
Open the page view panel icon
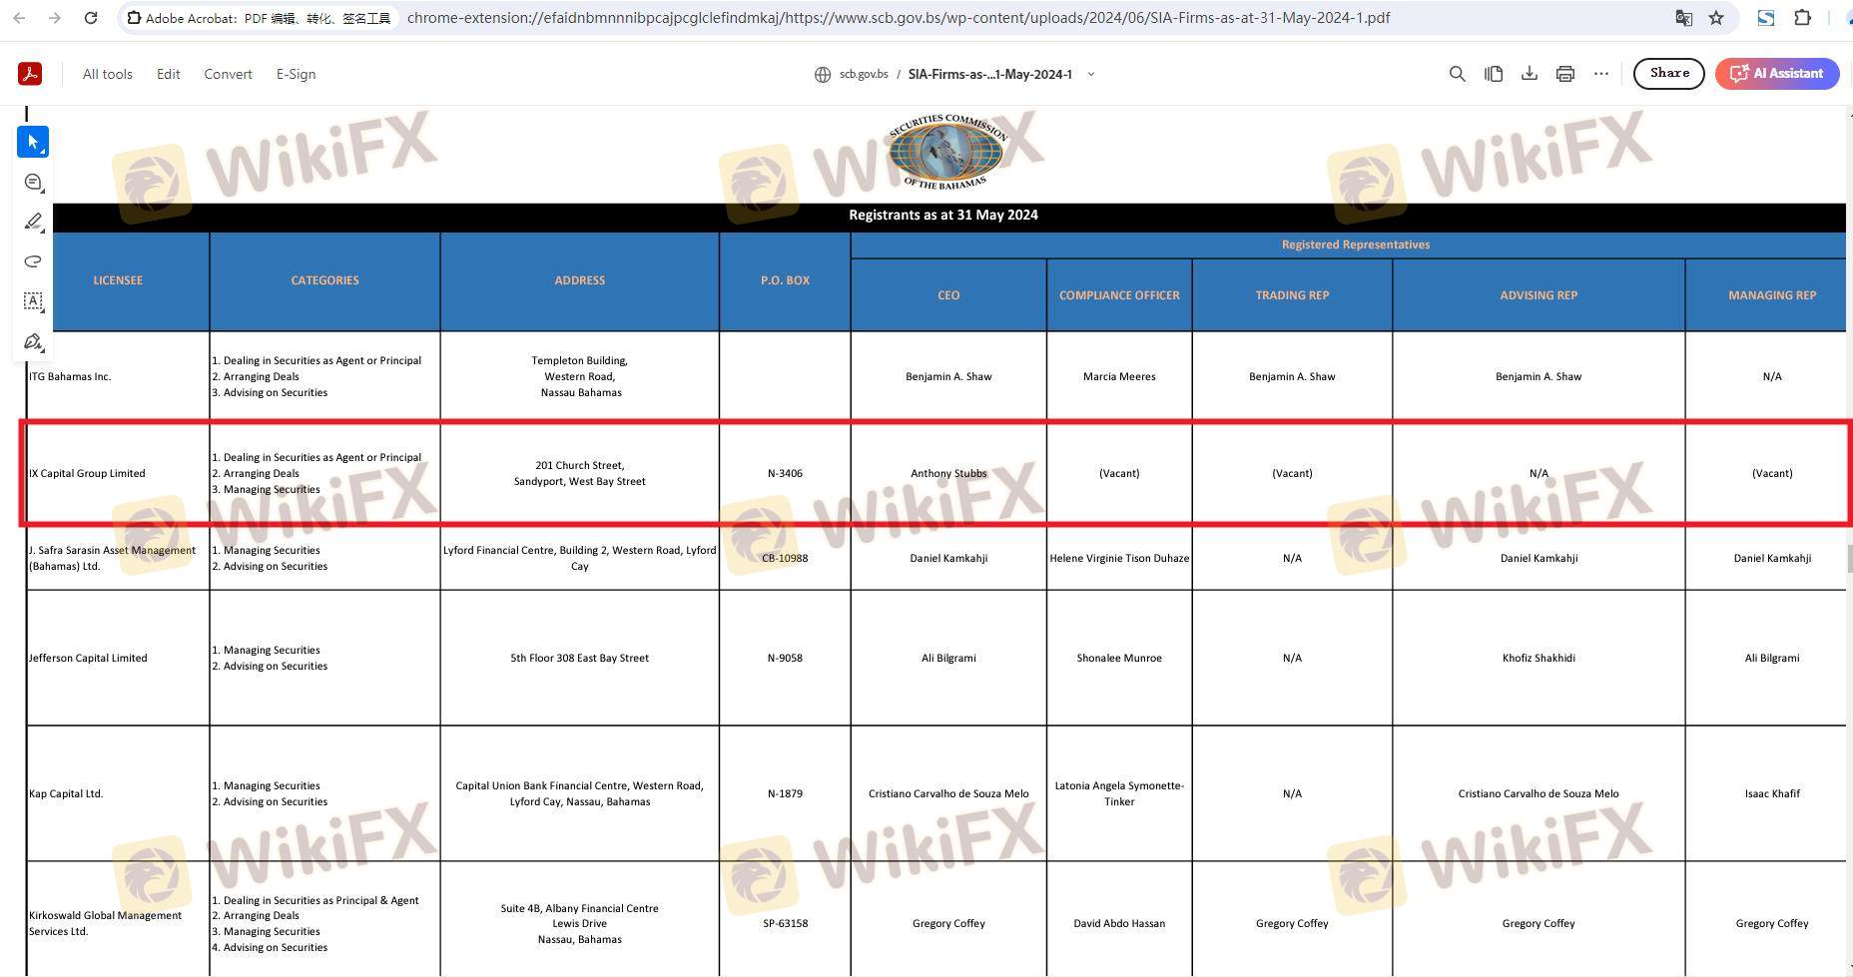(1494, 74)
